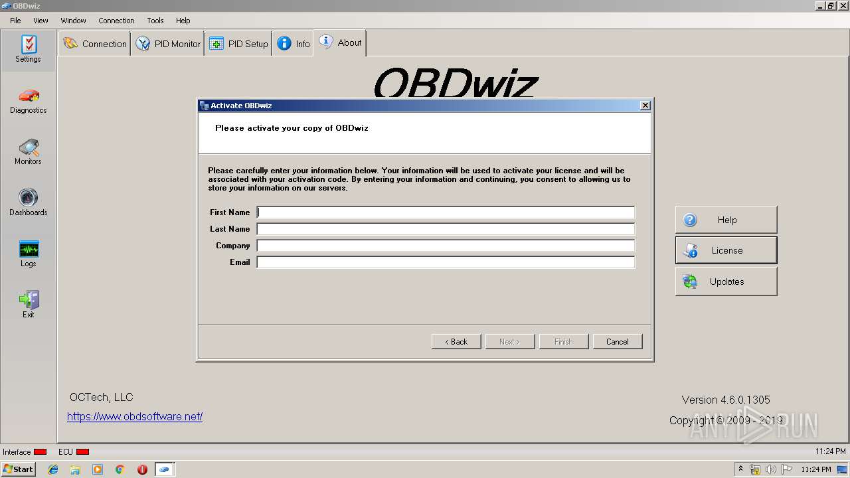Image resolution: width=850 pixels, height=478 pixels.
Task: Click the Windows Start button
Action: (x=18, y=469)
